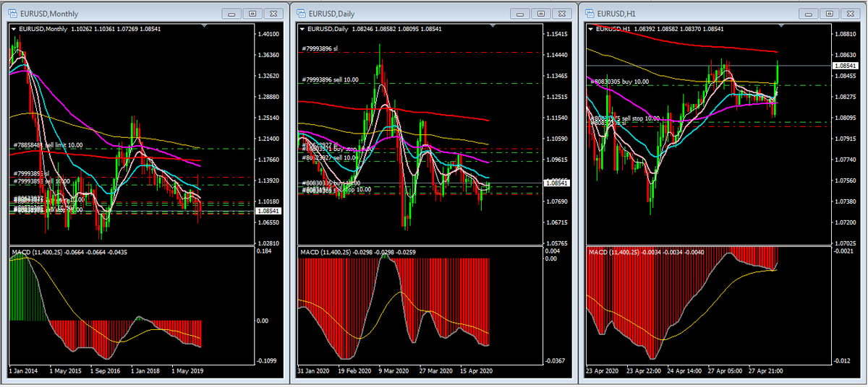Click the 1.05765 price level on Daily scale
Image resolution: width=868 pixels, height=387 pixels.
click(558, 243)
